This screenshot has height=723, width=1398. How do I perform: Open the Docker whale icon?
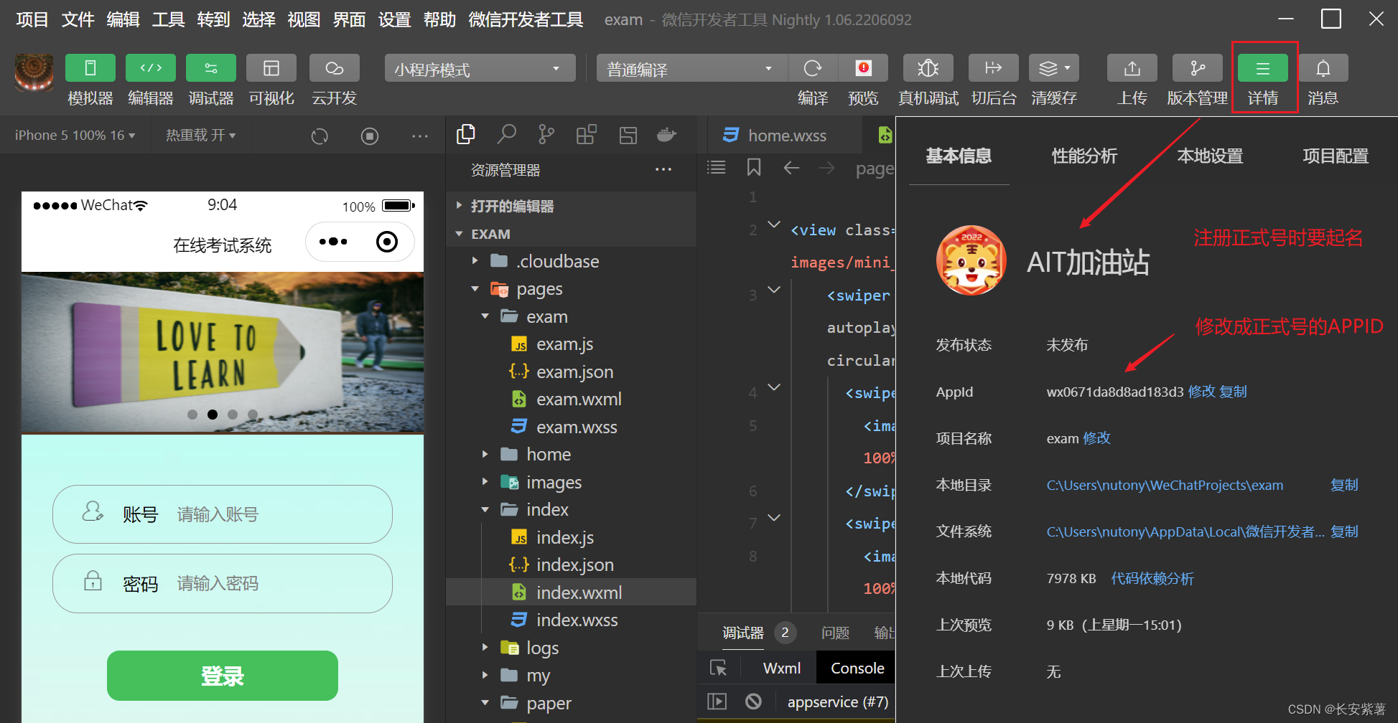pyautogui.click(x=667, y=134)
